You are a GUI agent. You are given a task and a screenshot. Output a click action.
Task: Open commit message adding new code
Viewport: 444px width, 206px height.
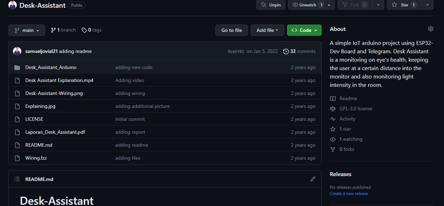pyautogui.click(x=134, y=67)
